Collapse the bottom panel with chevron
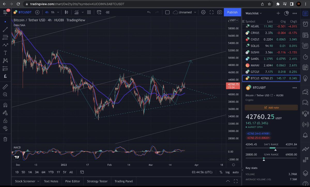Image resolution: width=310 pixels, height=187 pixels. (228, 181)
